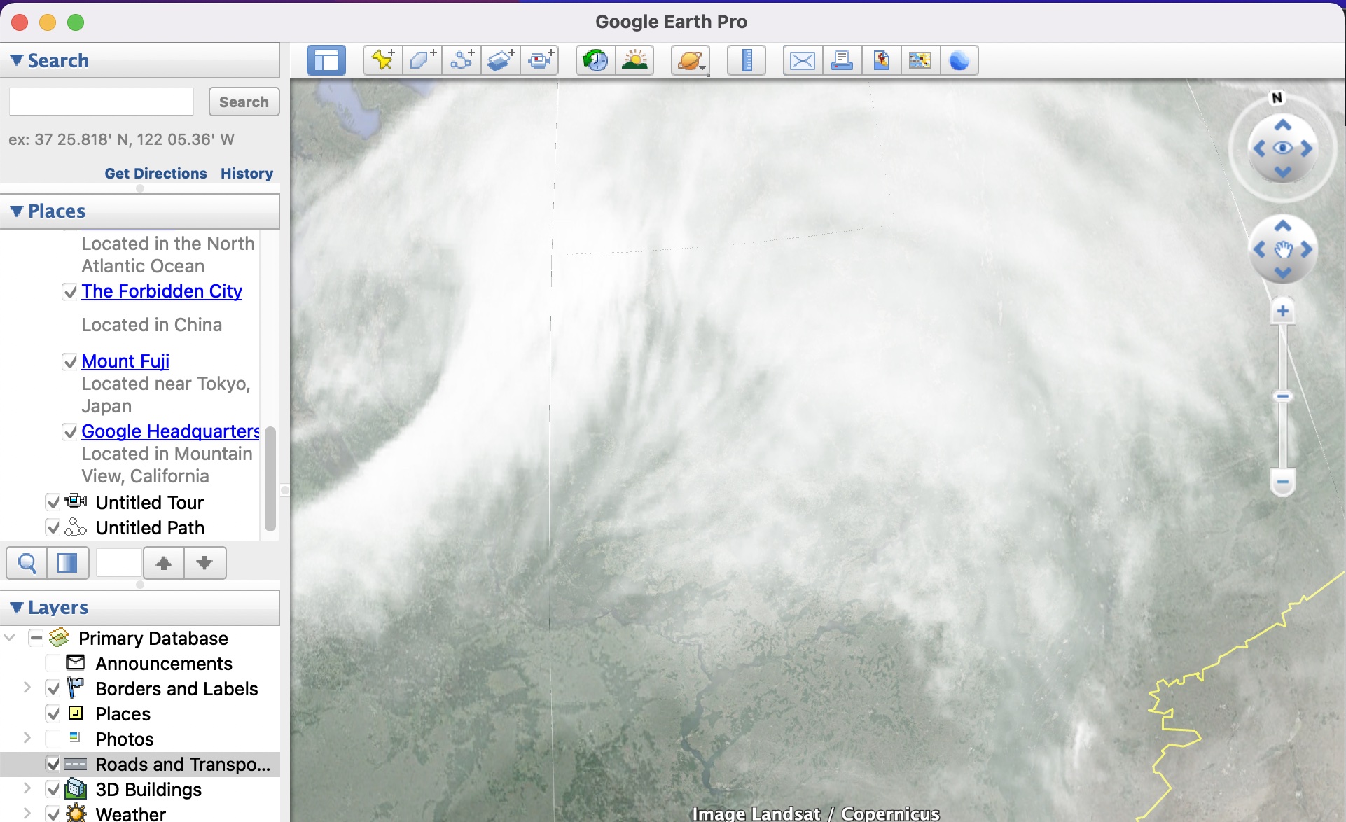
Task: Expand the 3D Buildings layer
Action: point(27,788)
